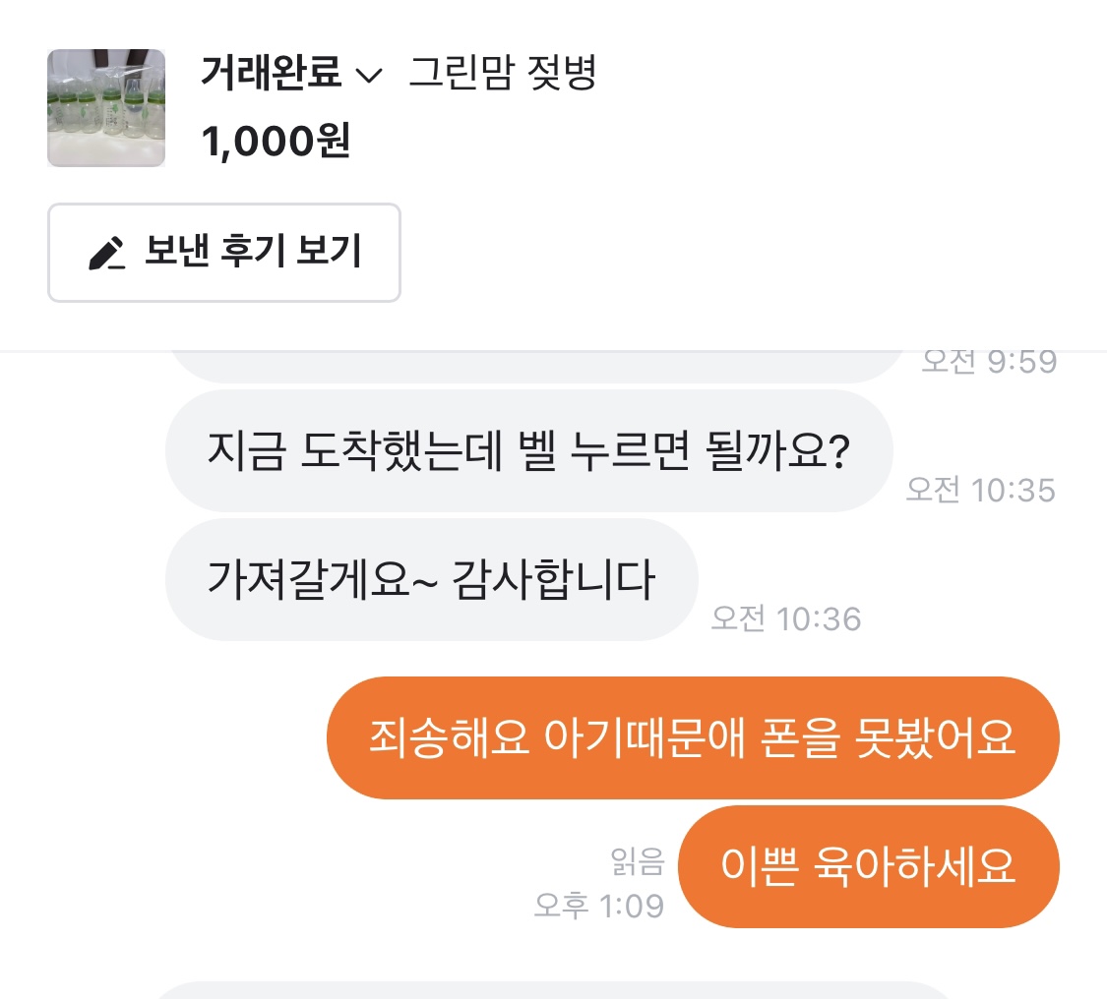Click the 오전 10:35 timestamp
Image resolution: width=1107 pixels, height=999 pixels.
click(x=980, y=490)
